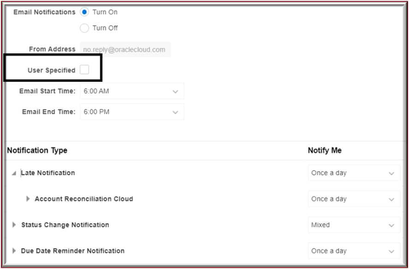
Task: Select the Turn Off radio button
Action: pyautogui.click(x=84, y=28)
